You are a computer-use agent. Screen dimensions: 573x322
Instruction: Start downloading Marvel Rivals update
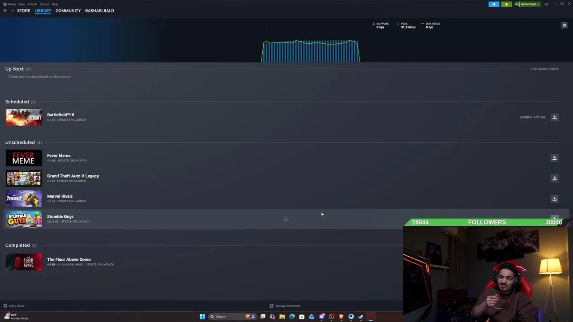coord(554,199)
